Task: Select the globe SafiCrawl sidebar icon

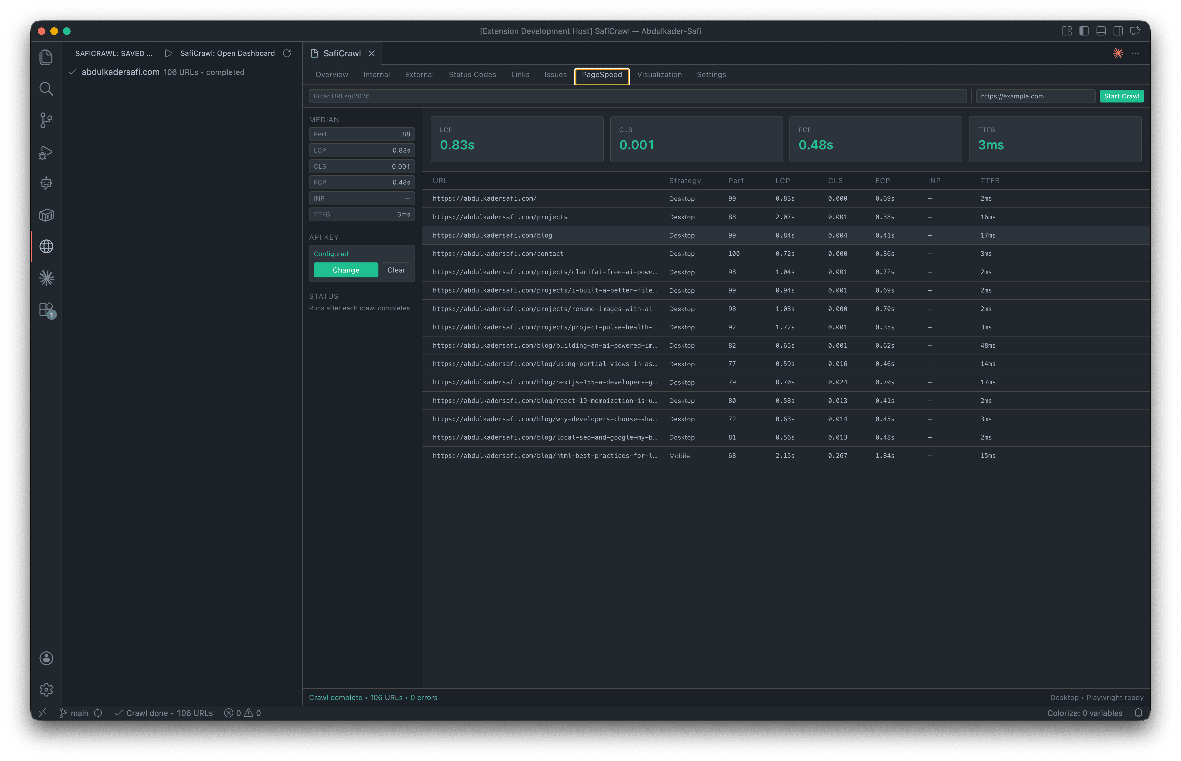Action: (46, 246)
